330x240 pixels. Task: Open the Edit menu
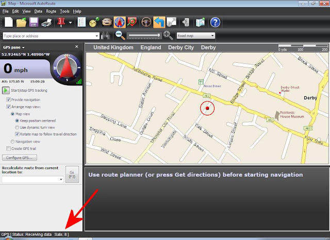click(x=15, y=11)
